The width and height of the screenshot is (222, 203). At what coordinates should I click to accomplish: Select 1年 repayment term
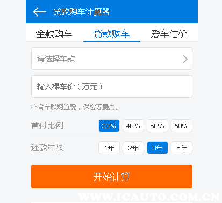tap(109, 148)
